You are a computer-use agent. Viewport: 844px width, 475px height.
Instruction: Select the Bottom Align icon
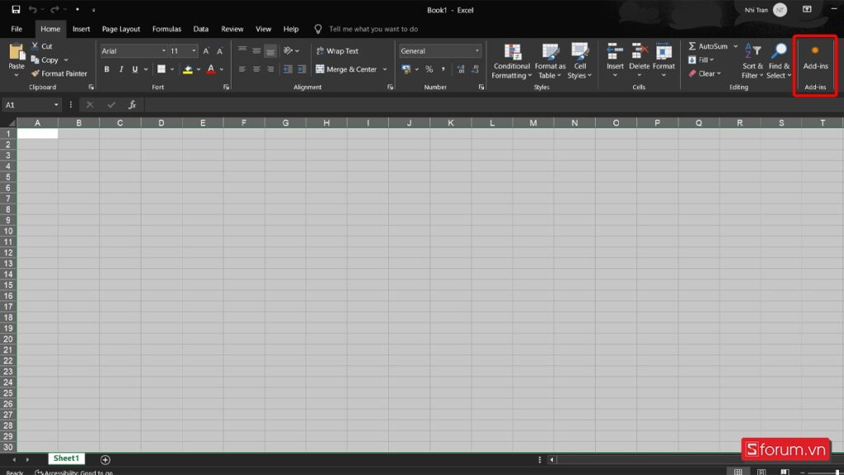pyautogui.click(x=270, y=50)
